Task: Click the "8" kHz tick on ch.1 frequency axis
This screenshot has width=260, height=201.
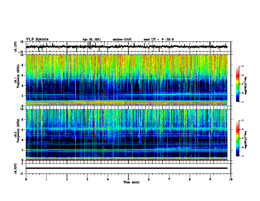Action: (x=23, y=65)
